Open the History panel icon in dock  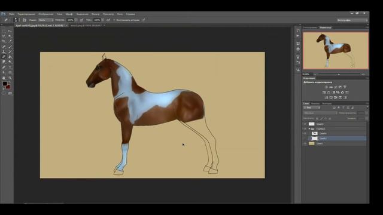[x=298, y=30]
